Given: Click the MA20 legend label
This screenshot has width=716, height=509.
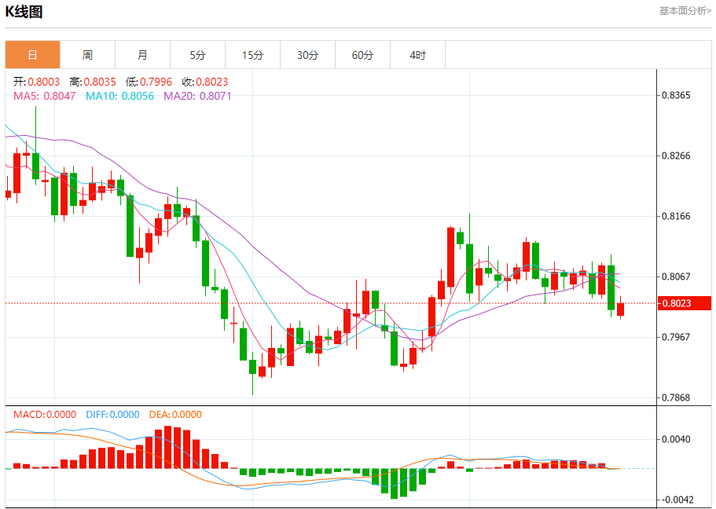Looking at the screenshot, I should pyautogui.click(x=197, y=96).
